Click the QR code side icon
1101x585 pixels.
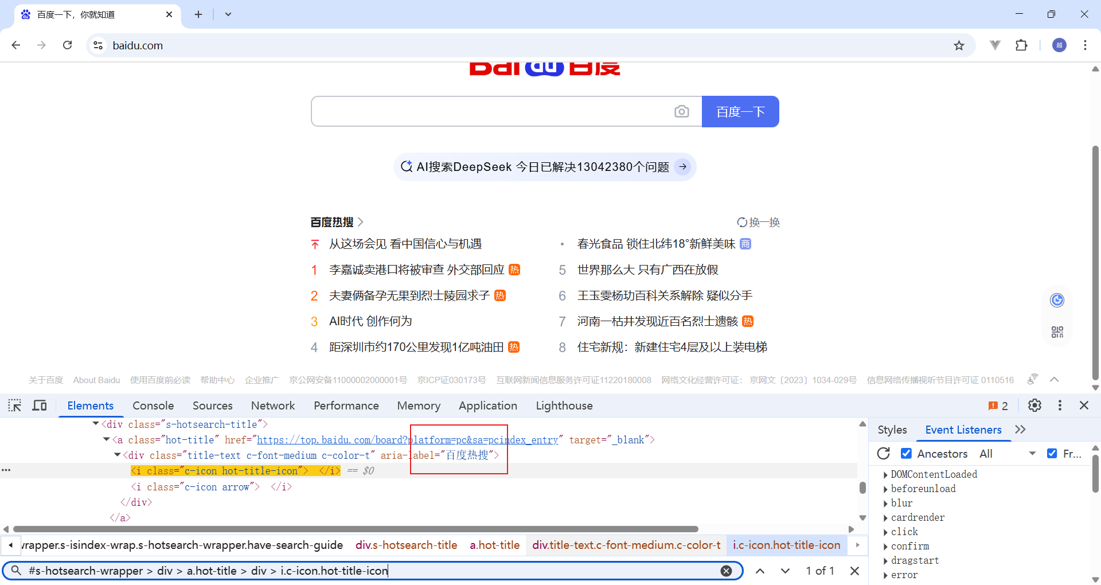pyautogui.click(x=1057, y=332)
